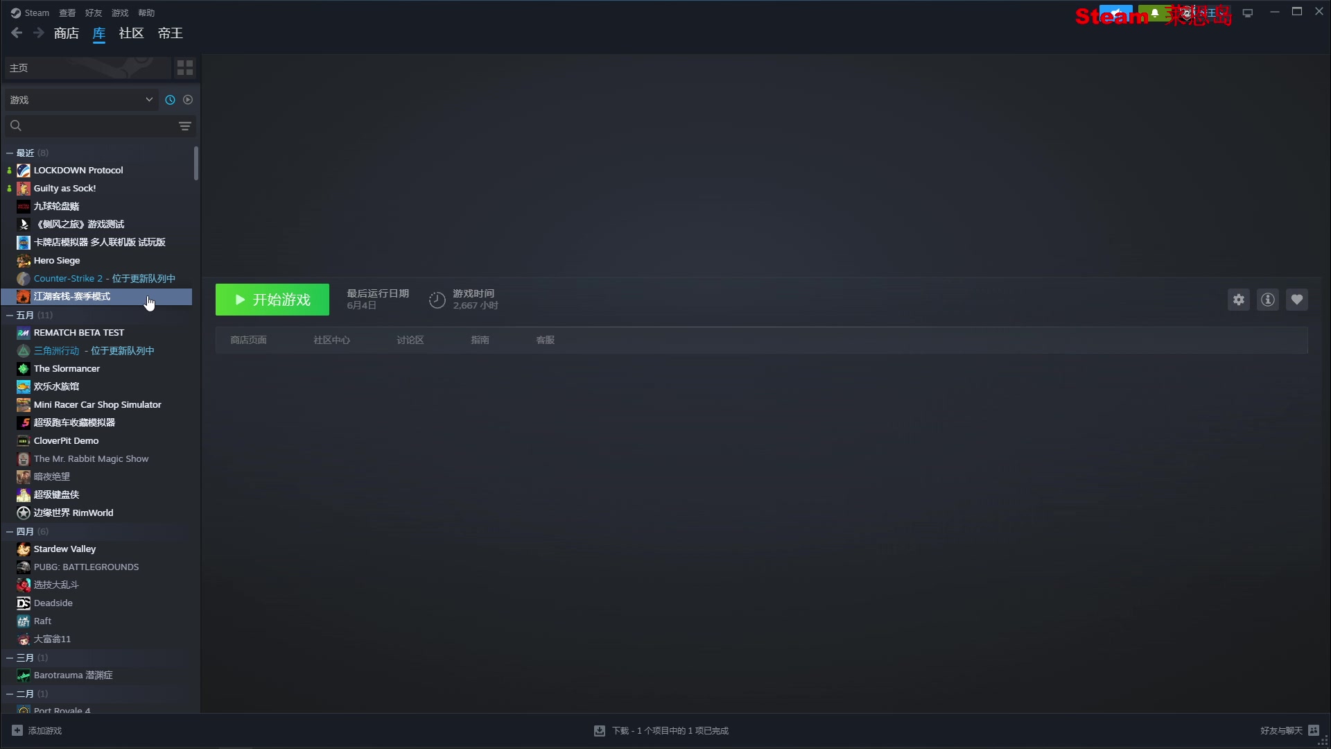Select 大富翁11 in library list
This screenshot has width=1331, height=749.
(x=97, y=639)
